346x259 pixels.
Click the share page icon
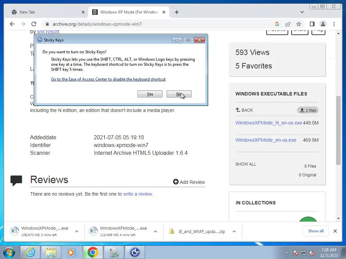(x=288, y=24)
